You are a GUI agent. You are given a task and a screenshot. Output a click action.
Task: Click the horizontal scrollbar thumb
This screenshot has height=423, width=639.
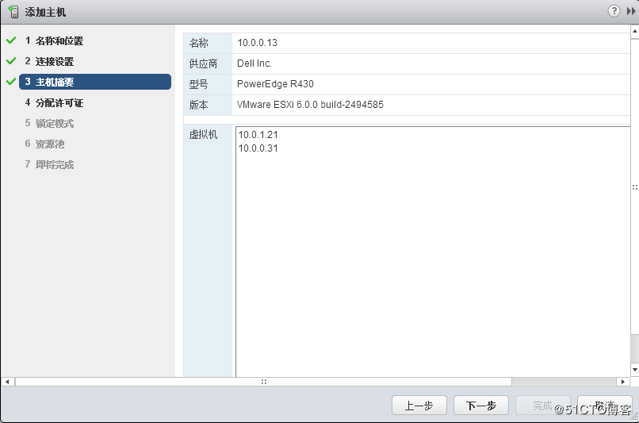[x=263, y=382]
